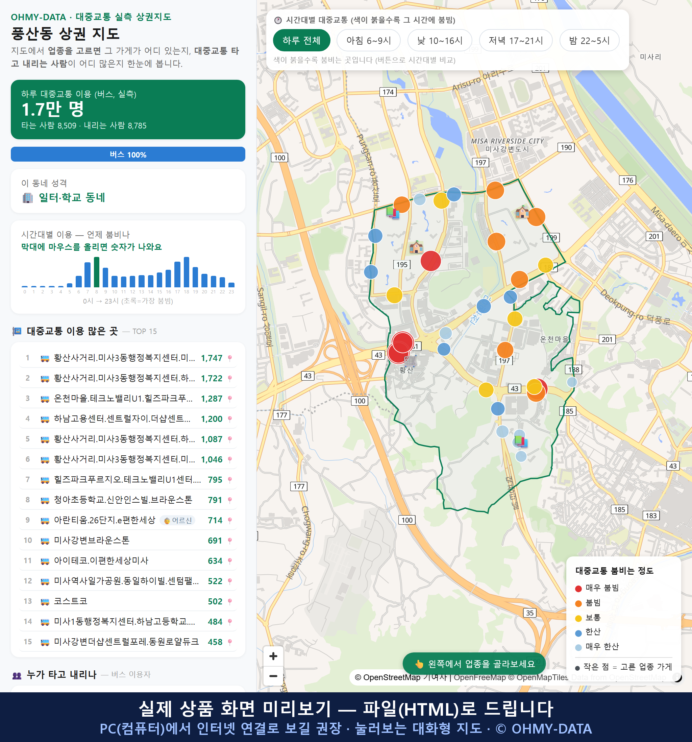
Task: Click pin icon for 미사강변브라운스톤 row
Action: [x=230, y=541]
